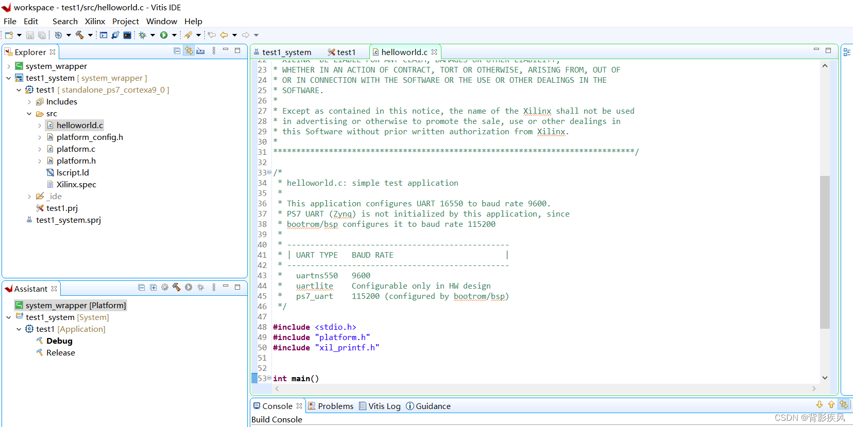This screenshot has width=853, height=427.
Task: Open dropdown next to Build hammer icon
Action: pyautogui.click(x=90, y=35)
